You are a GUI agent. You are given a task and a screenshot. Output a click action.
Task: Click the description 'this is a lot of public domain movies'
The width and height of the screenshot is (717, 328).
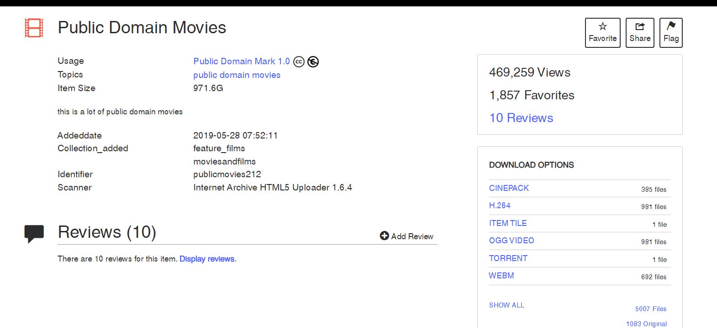(x=120, y=112)
